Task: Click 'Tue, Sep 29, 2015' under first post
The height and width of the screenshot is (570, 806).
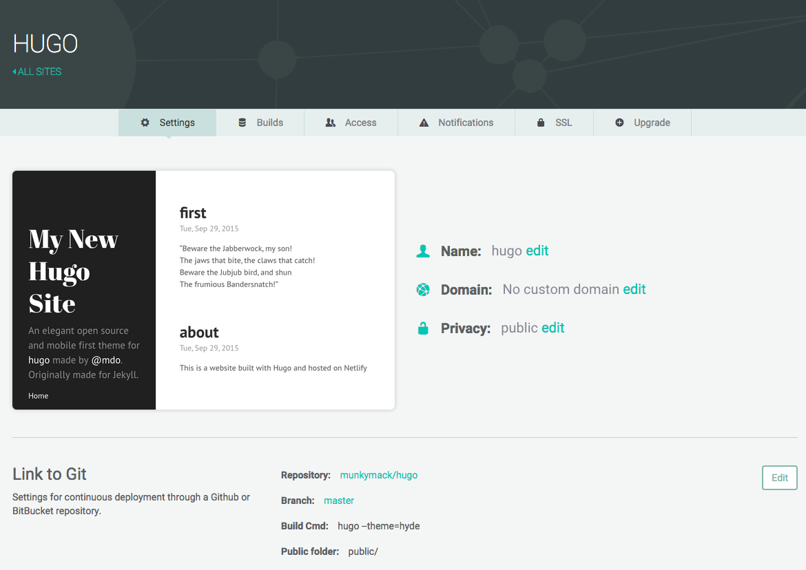Action: click(209, 229)
